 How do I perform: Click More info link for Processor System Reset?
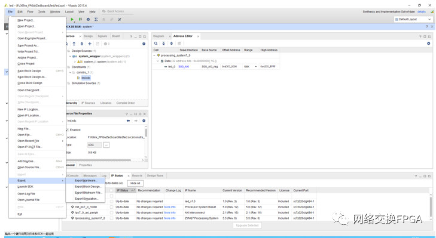pos(170,207)
